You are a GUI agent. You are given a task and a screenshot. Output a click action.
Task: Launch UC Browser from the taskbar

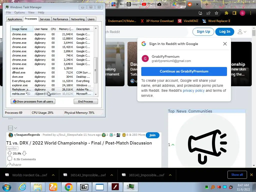click(53, 187)
